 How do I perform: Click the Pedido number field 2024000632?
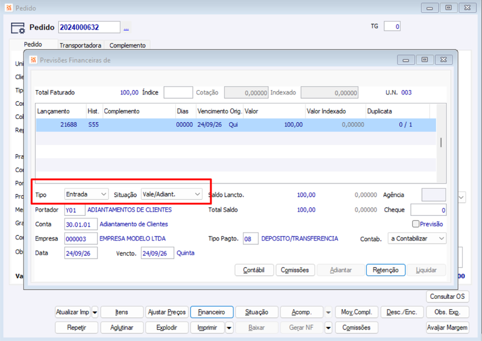[x=89, y=27]
